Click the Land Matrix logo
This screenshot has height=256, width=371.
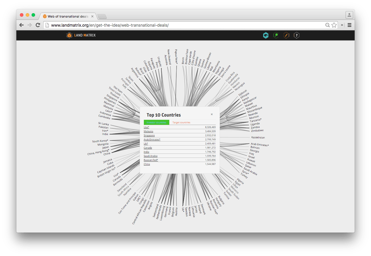(81, 35)
